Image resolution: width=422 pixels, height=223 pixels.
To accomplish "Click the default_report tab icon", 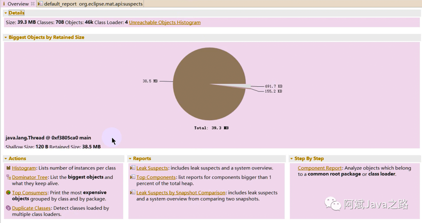I will click(x=40, y=4).
